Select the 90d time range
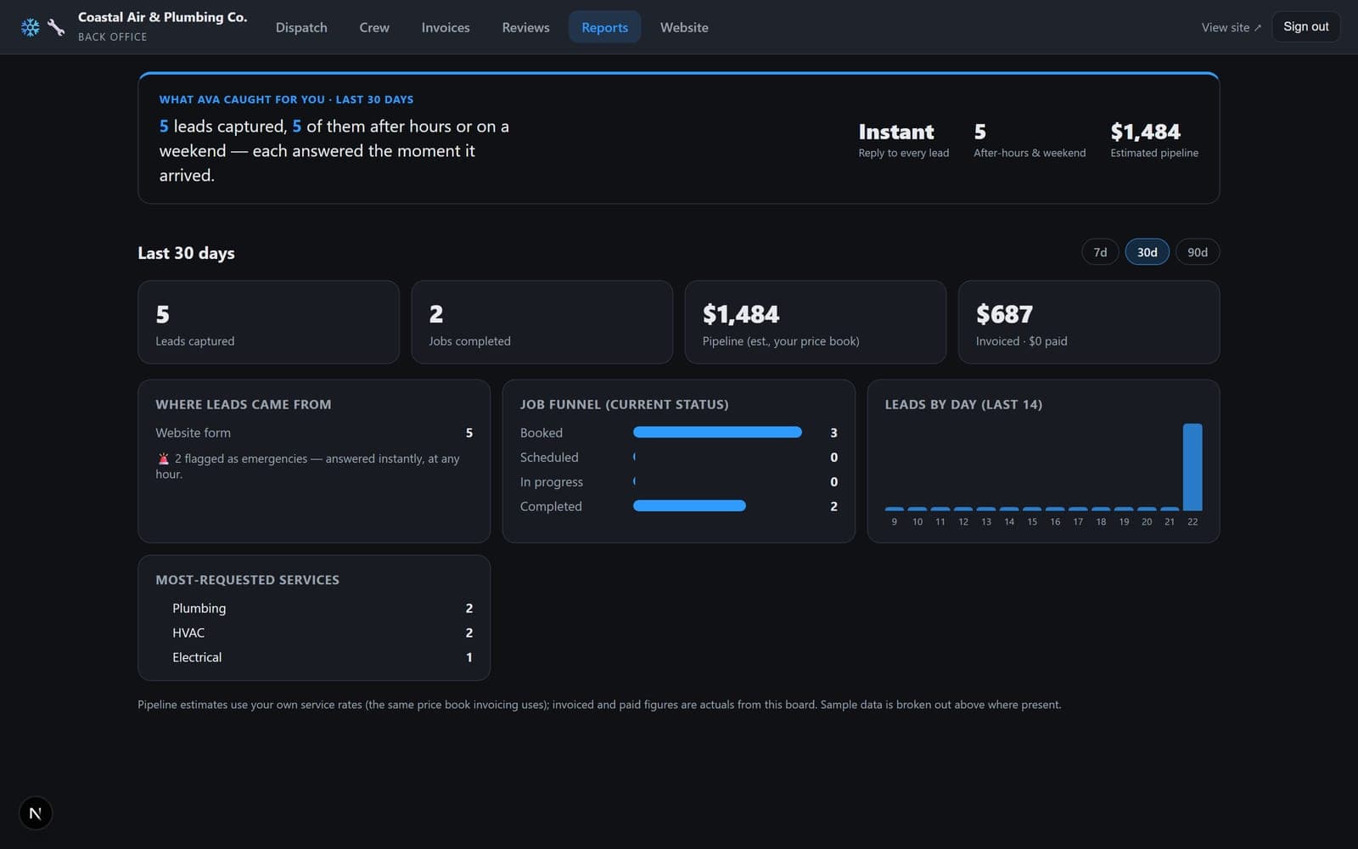This screenshot has width=1358, height=849. click(1198, 252)
